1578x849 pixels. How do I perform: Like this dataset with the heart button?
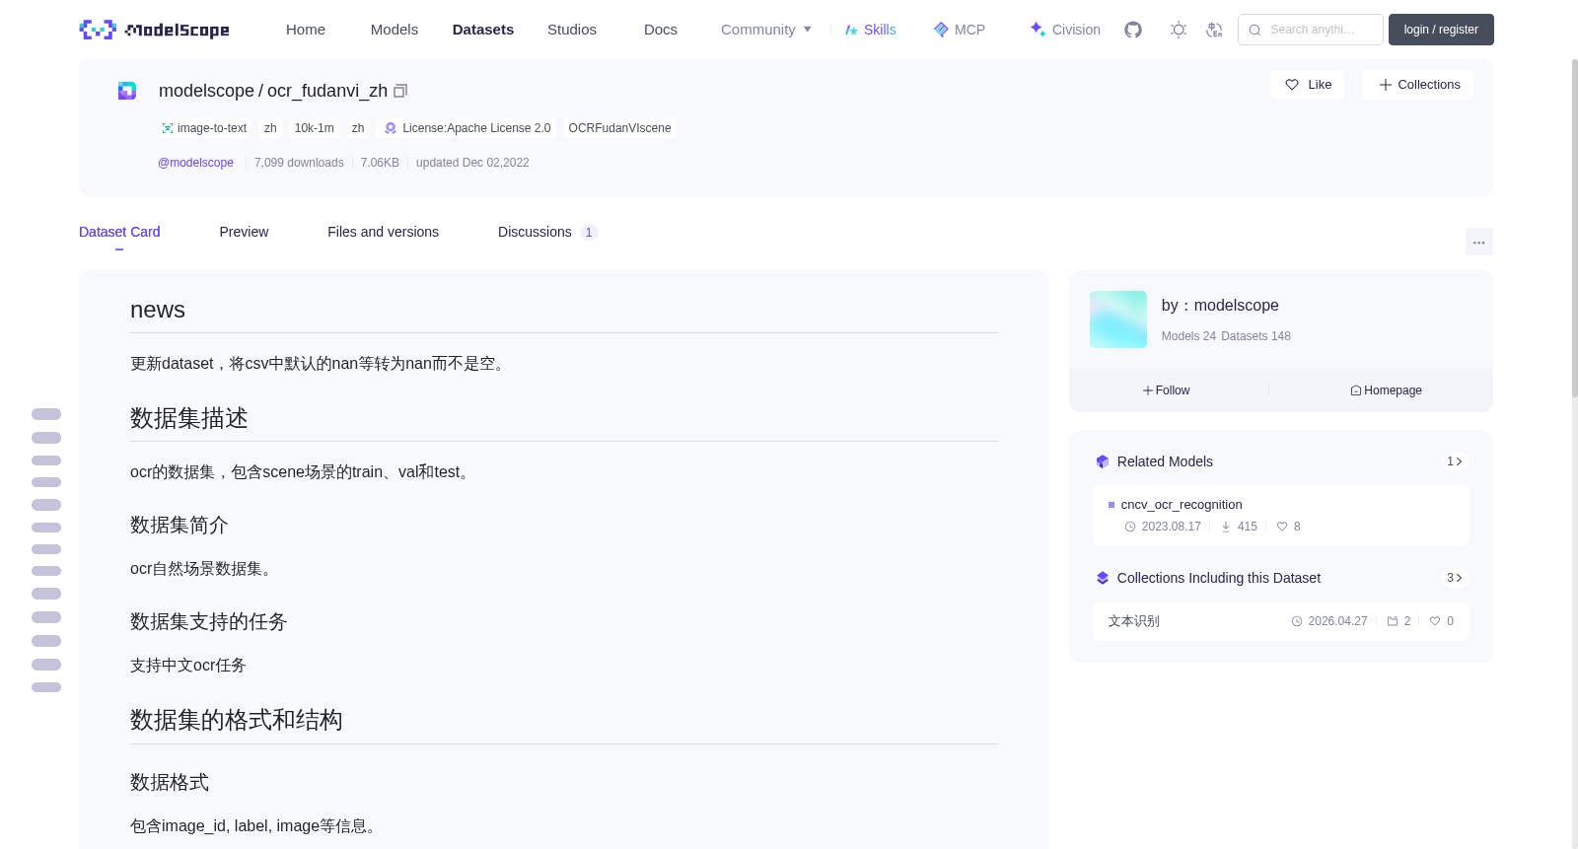(1307, 85)
